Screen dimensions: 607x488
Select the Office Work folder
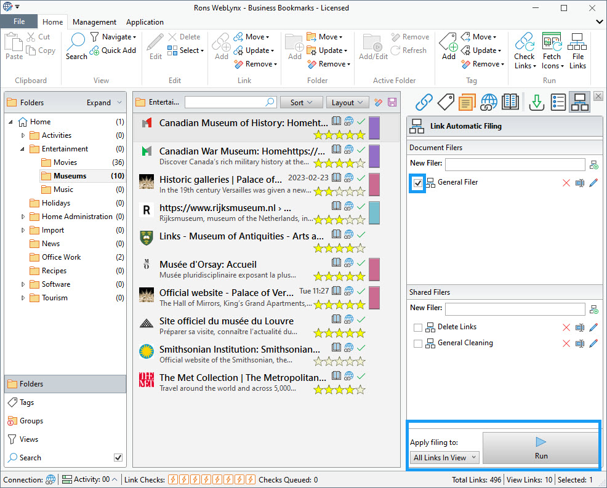point(61,257)
